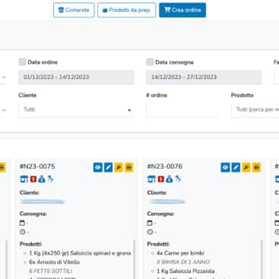Click the note 'X BIMBA DI 1 ANNO'
The image size is (279, 279).
pos(183,262)
